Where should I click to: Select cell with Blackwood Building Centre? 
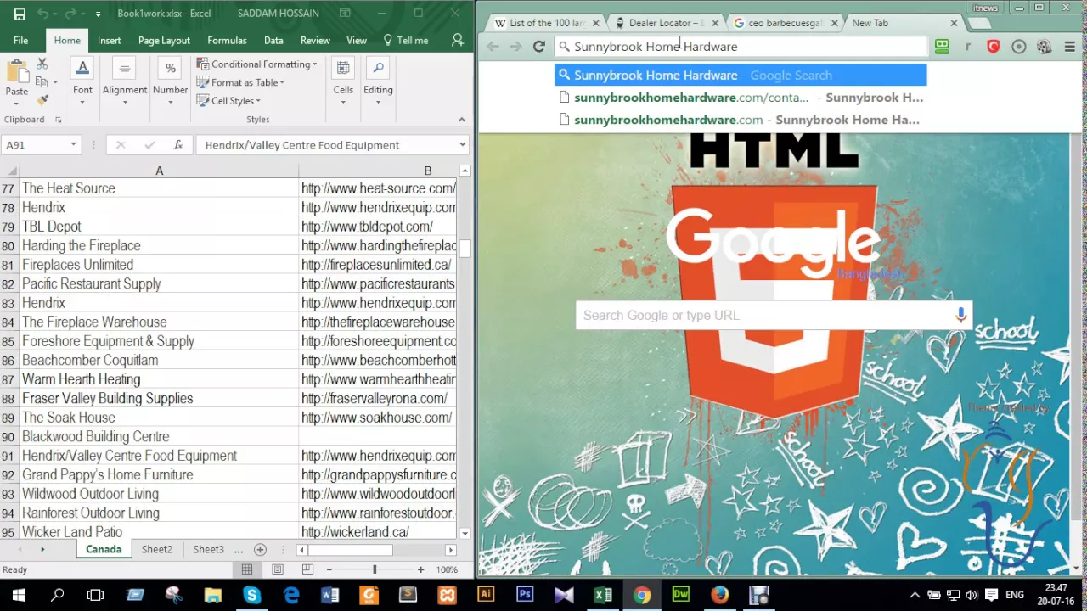point(159,436)
